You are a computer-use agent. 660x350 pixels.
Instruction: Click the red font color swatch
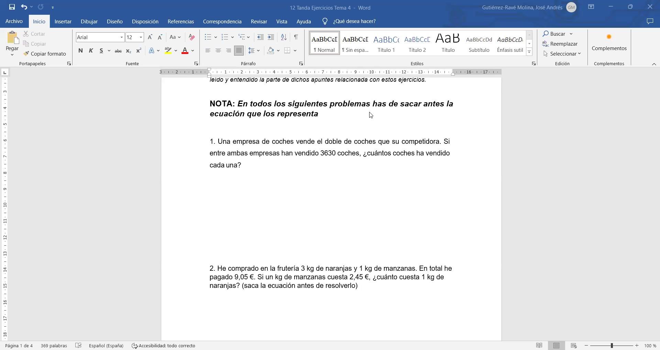click(185, 51)
